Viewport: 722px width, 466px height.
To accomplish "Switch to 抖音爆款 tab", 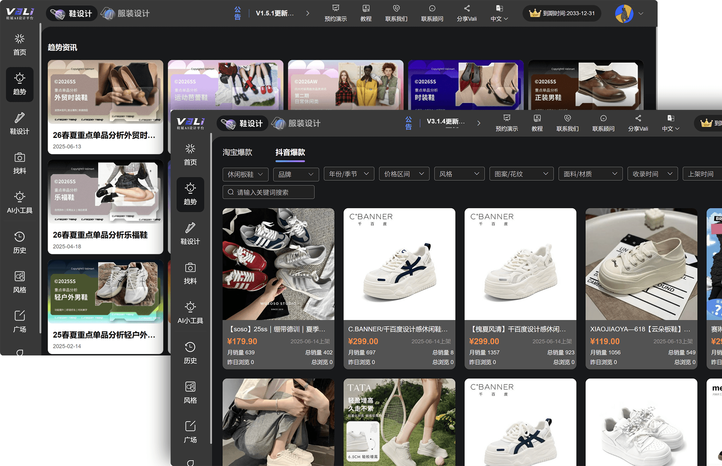I will point(290,152).
